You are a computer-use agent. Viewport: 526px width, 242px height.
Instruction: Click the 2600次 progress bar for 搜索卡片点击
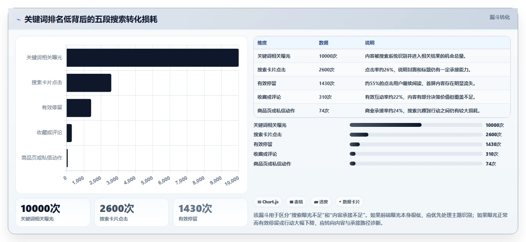click(416, 135)
